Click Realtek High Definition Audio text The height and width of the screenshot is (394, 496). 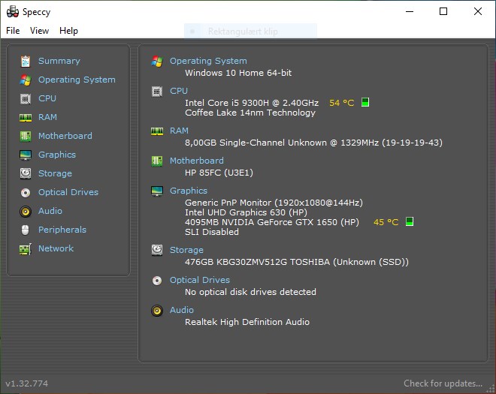coord(247,322)
